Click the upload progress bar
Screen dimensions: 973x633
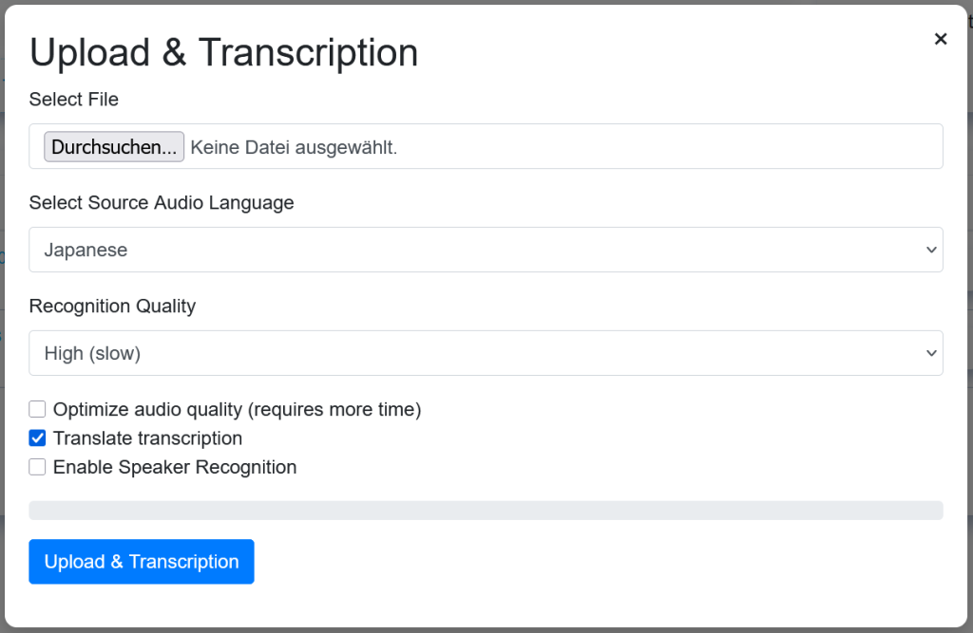pos(486,511)
